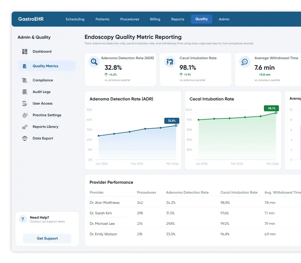The height and width of the screenshot is (263, 301).
Task: Open Practice Settings in the sidebar
Action: [47, 115]
